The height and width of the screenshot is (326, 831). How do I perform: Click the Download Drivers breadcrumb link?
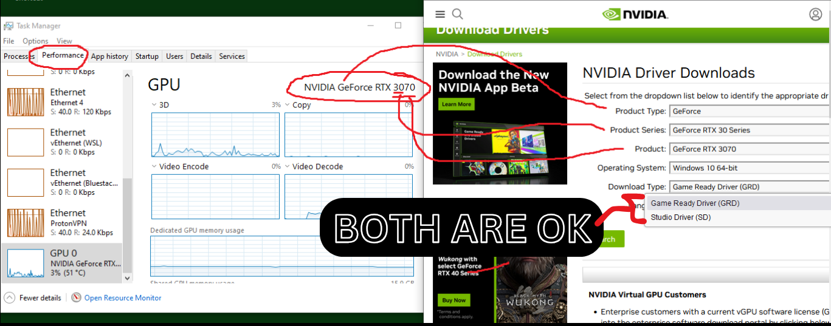(494, 54)
